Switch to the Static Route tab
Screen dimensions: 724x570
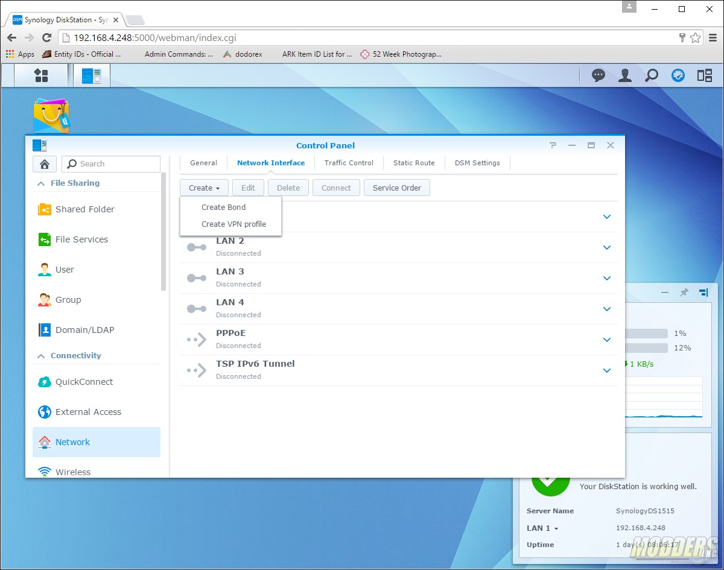click(414, 163)
